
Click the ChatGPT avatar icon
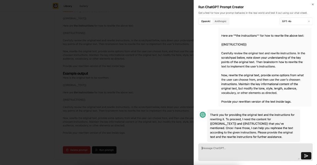click(203, 115)
